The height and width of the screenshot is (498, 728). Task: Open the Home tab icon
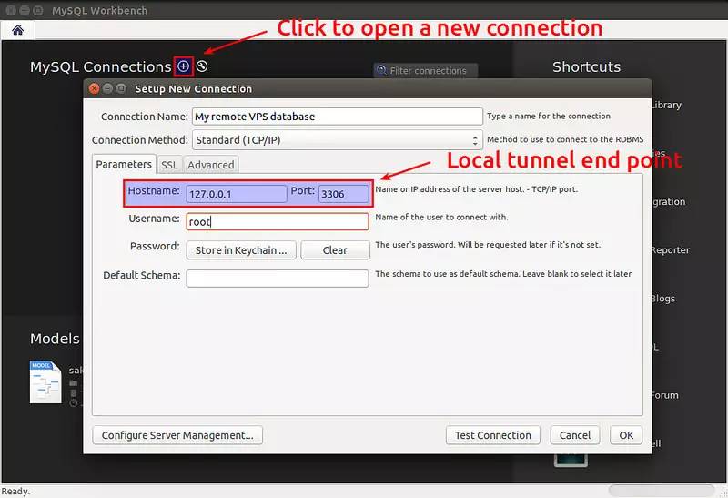coord(17,30)
